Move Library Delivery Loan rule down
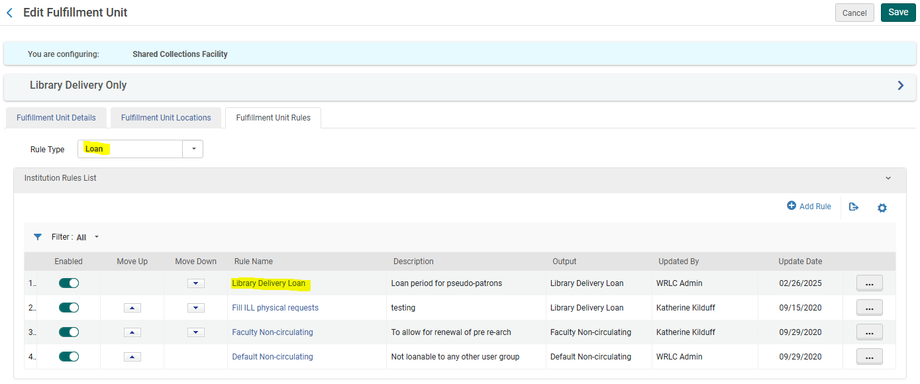The image size is (920, 384). pyautogui.click(x=195, y=283)
